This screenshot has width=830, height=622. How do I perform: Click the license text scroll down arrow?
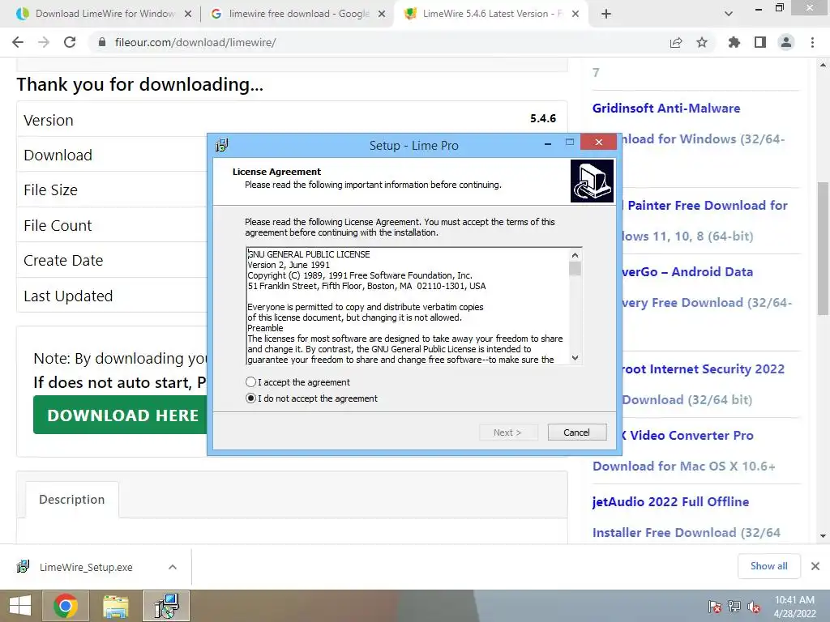click(575, 357)
